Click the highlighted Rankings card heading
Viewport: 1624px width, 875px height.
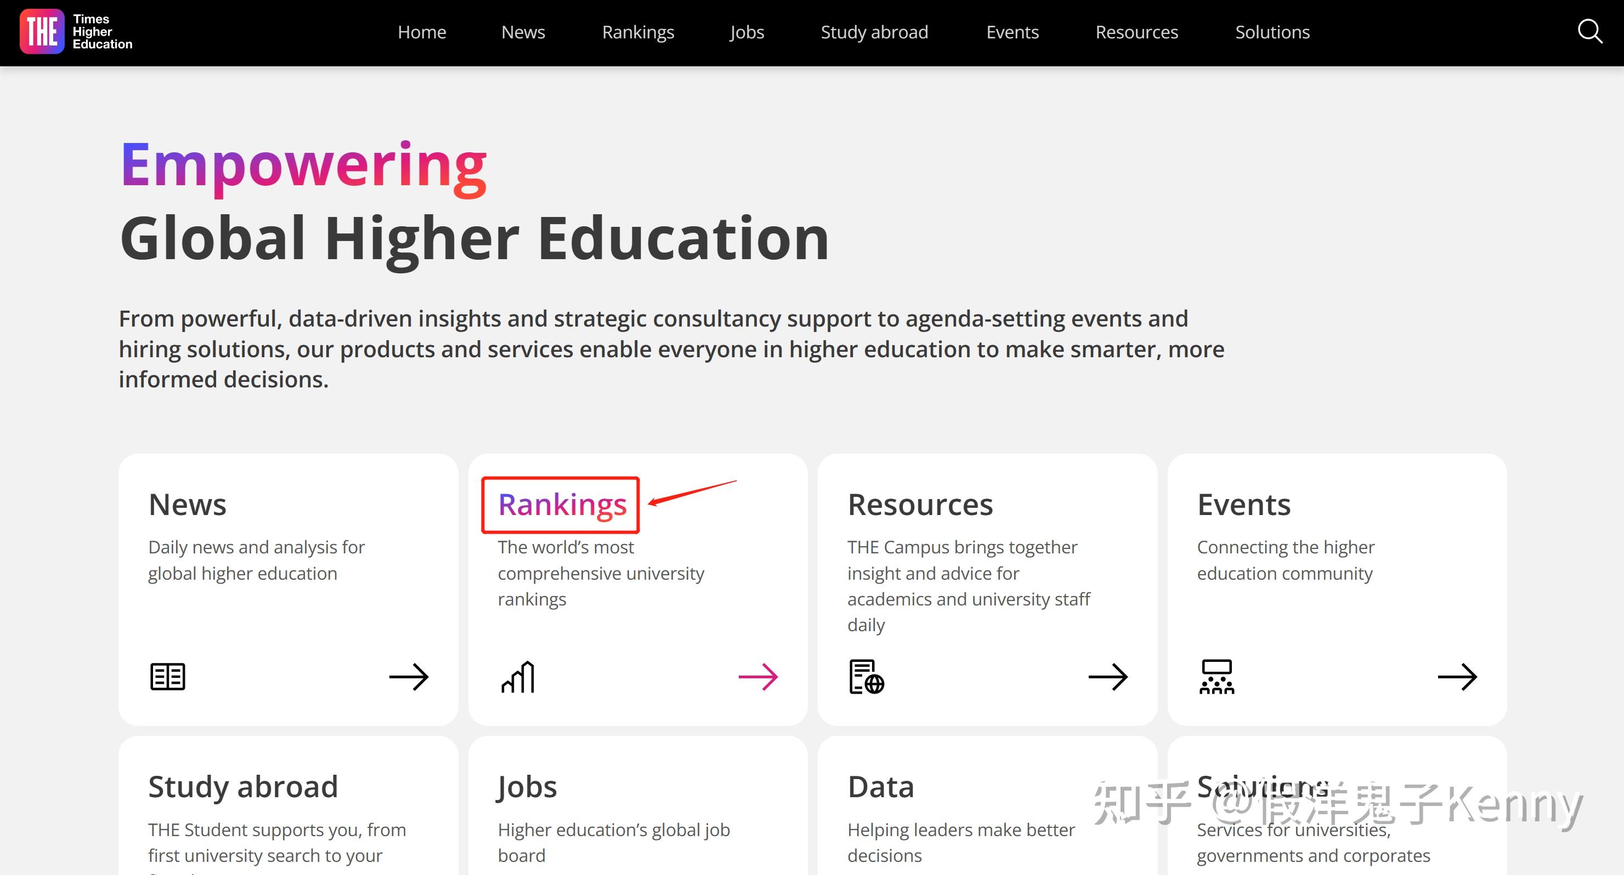coord(562,505)
